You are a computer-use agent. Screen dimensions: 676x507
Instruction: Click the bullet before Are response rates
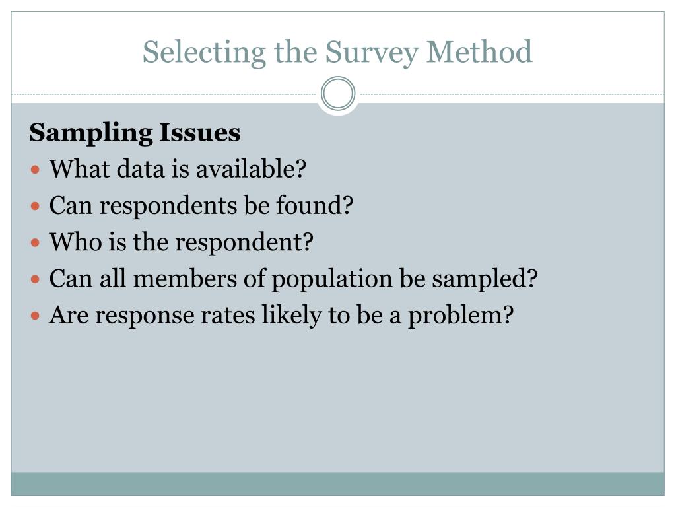pos(36,316)
